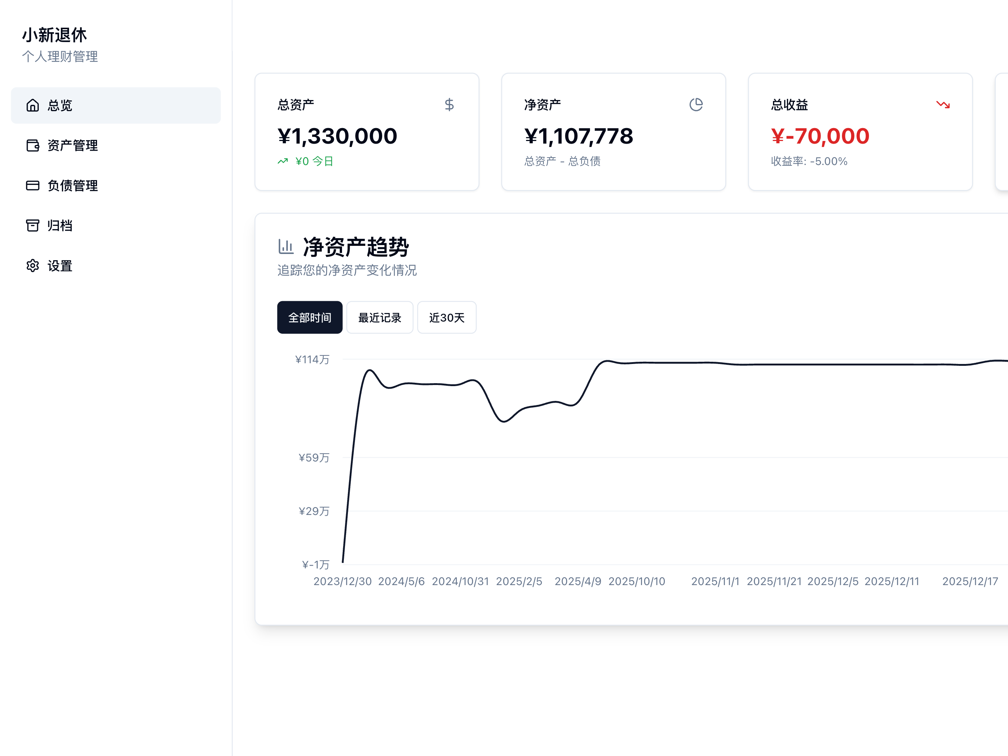Click the ¥1,107,778 net asset value

click(579, 136)
